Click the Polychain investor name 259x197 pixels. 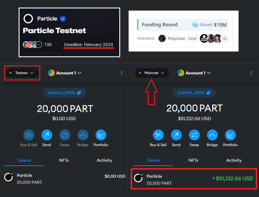point(176,39)
